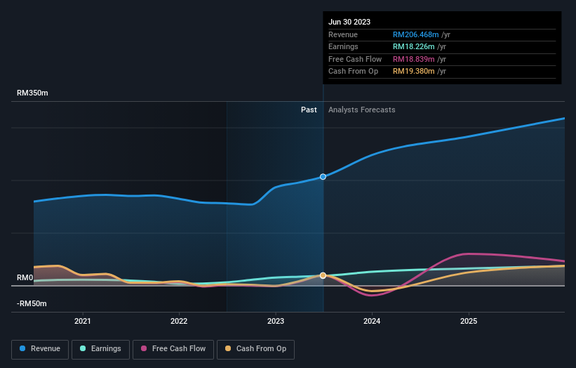Click the tooltip Earnings row label
Screen dimensions: 576x368
click(343, 46)
